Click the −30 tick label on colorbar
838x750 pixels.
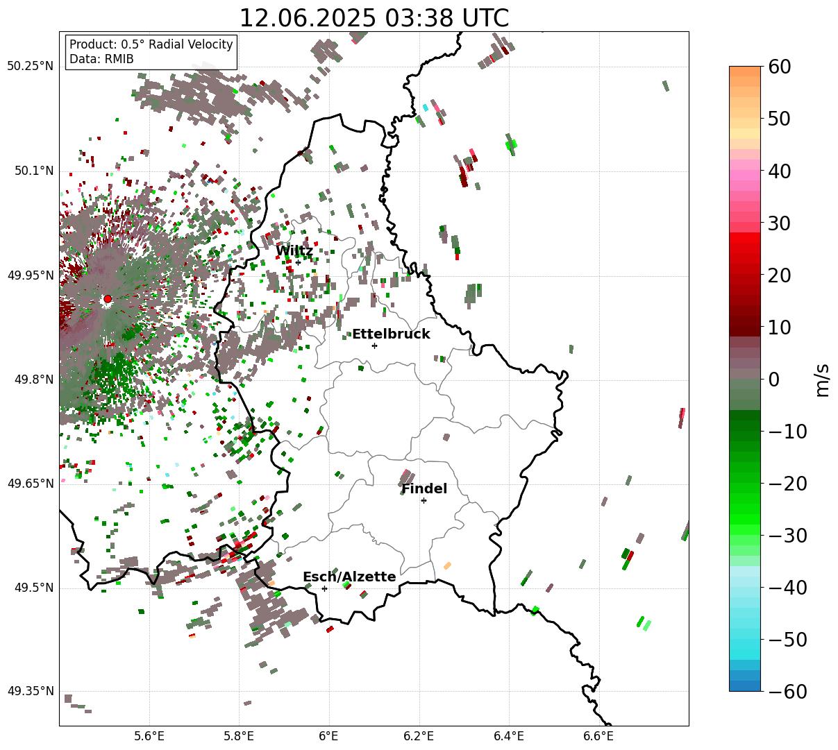coord(788,536)
